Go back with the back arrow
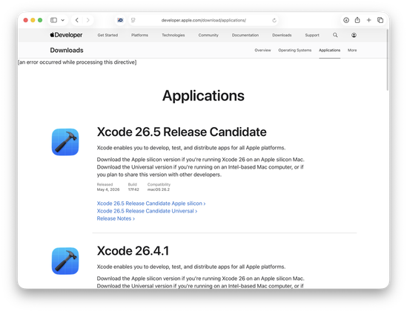 pos(77,20)
